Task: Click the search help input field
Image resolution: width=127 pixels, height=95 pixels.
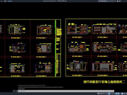Action: pyautogui.click(x=106, y=1)
